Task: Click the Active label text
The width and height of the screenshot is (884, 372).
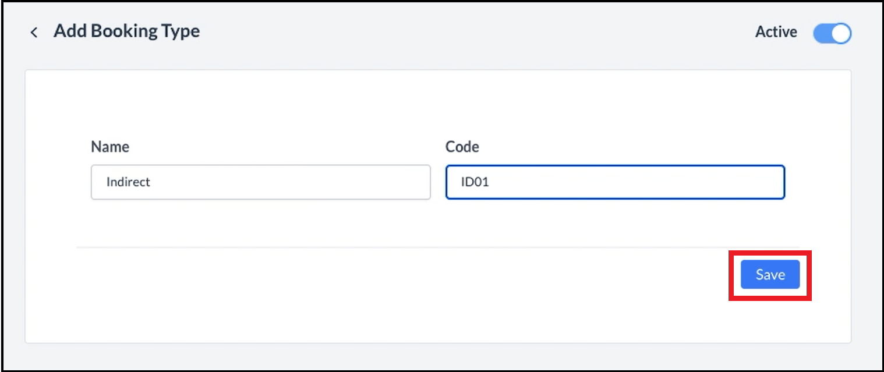Action: click(776, 32)
